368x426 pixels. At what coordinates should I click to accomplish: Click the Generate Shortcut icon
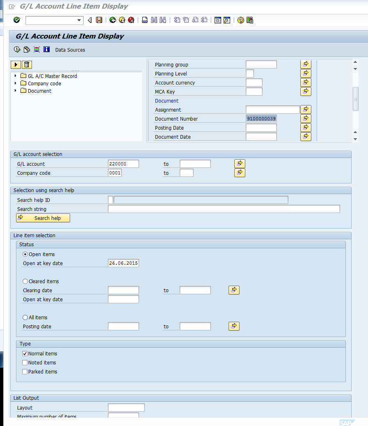pos(227,20)
